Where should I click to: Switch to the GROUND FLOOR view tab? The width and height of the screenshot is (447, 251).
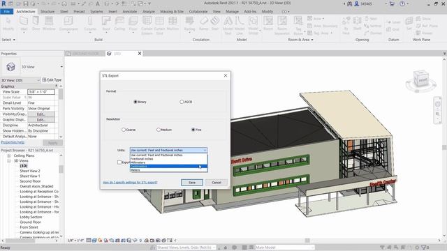pos(85,54)
